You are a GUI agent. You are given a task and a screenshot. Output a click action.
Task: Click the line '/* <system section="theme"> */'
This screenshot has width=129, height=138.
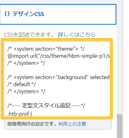pyautogui.click(x=46, y=49)
